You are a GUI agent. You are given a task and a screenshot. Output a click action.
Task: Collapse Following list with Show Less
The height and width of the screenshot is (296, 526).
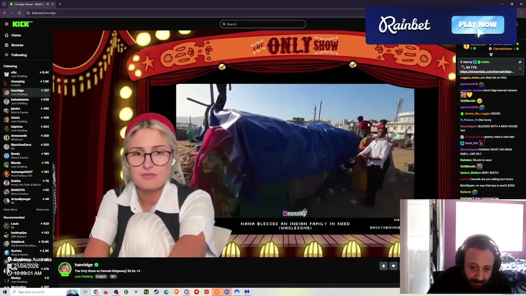[42, 210]
